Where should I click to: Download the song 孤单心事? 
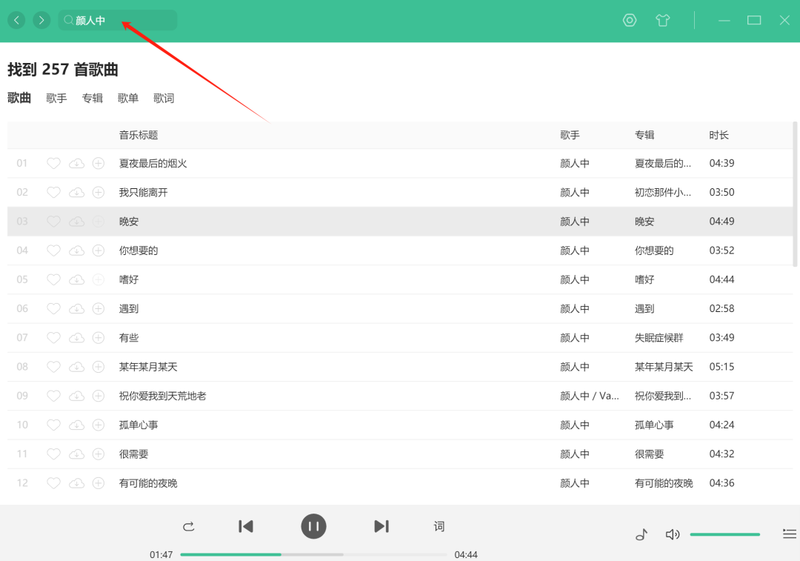pyautogui.click(x=76, y=425)
